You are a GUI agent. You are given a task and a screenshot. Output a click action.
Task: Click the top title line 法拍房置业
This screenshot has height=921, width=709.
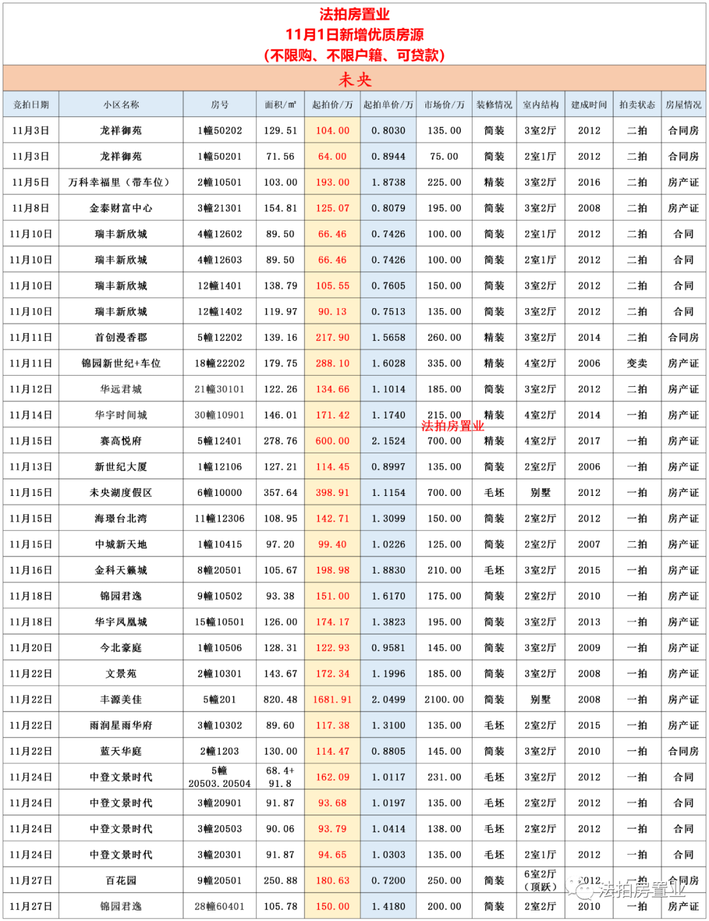coord(354,14)
